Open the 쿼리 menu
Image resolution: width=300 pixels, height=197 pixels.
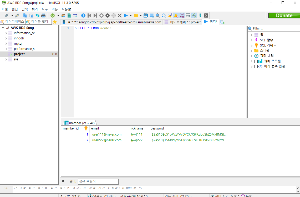tap(35, 9)
